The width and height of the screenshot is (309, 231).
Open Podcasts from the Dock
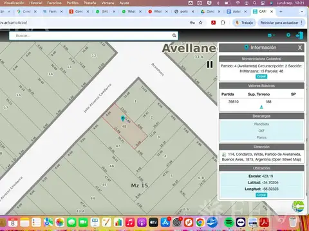pos(142,223)
